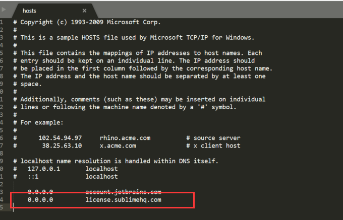
Task: Click the account.jetbrains.com hostname text
Action: point(123,192)
